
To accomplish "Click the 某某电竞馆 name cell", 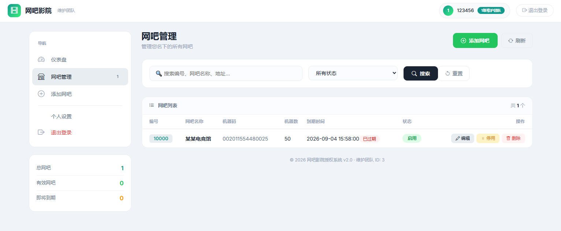I will coord(198,139).
